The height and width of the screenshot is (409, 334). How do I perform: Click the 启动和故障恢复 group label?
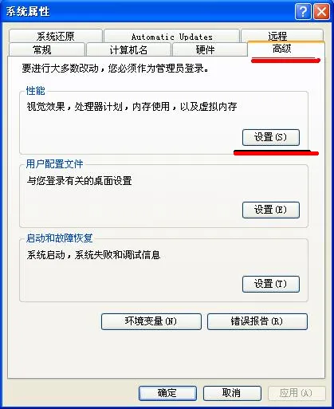pos(59,238)
